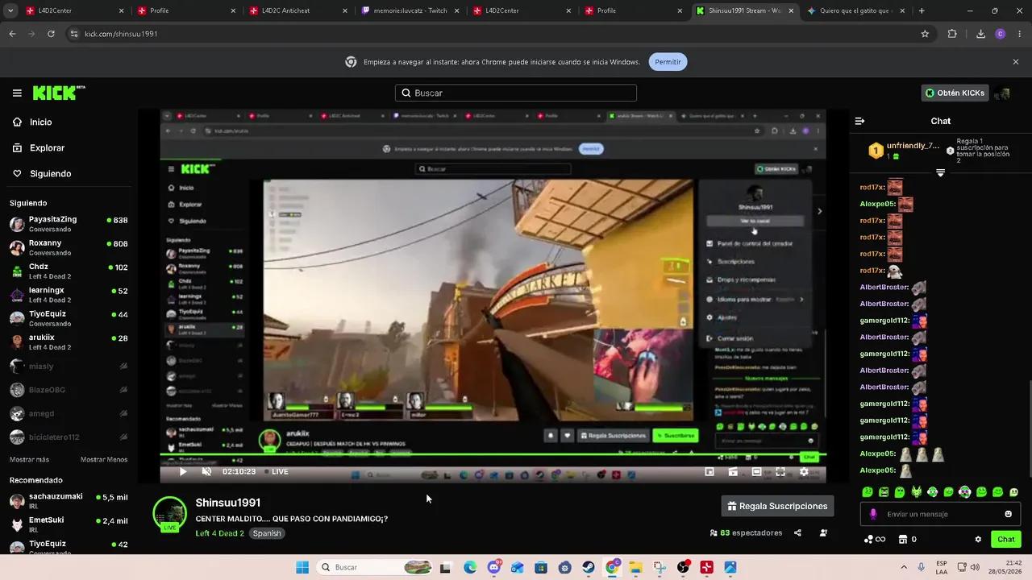Open PayasitaZing channel in Siguiendo
This screenshot has width=1032, height=580.
(x=69, y=224)
